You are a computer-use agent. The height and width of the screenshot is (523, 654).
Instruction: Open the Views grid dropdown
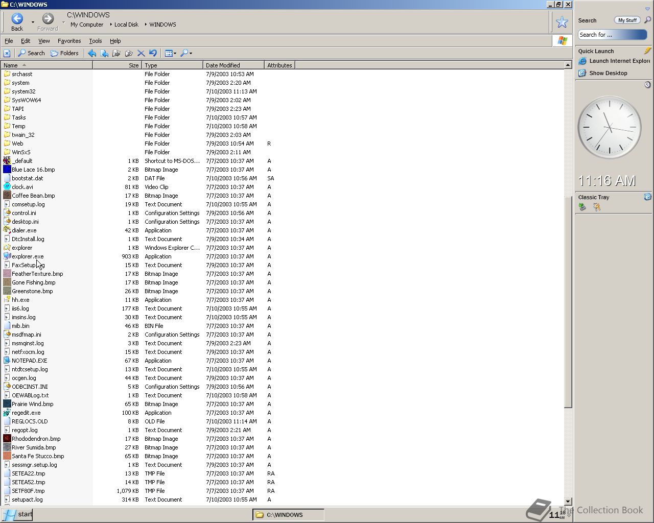[x=171, y=53]
